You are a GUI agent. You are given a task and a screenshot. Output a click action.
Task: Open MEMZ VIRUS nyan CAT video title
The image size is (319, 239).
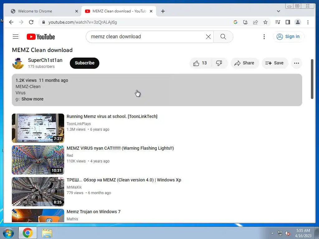tap(120, 148)
